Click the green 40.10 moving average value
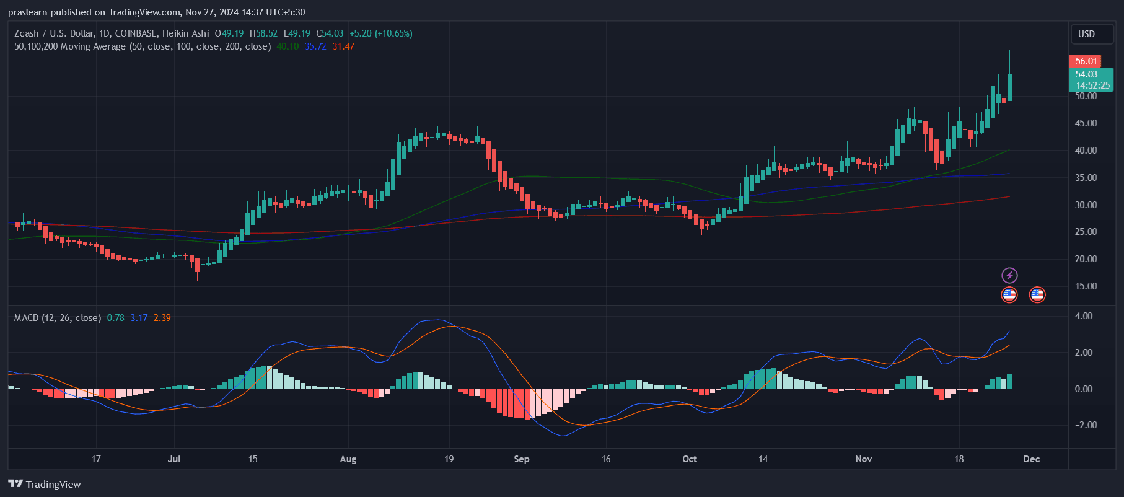This screenshot has height=497, width=1124. click(x=288, y=46)
